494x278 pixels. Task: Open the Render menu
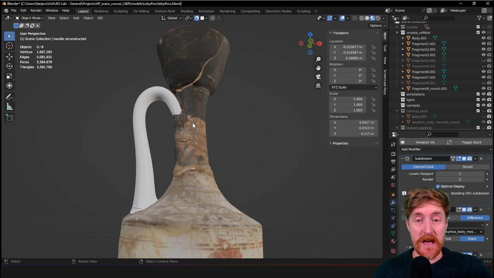tap(36, 10)
